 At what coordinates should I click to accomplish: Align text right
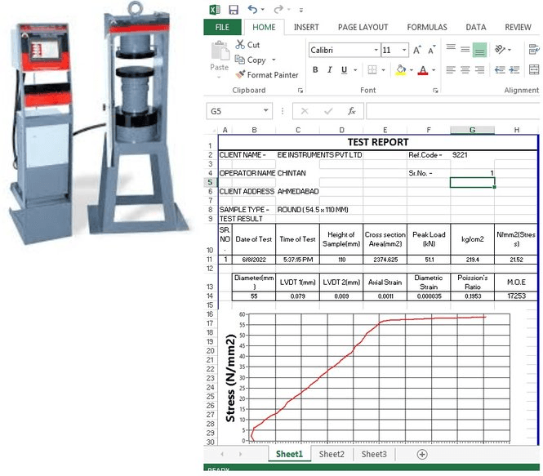[x=479, y=70]
